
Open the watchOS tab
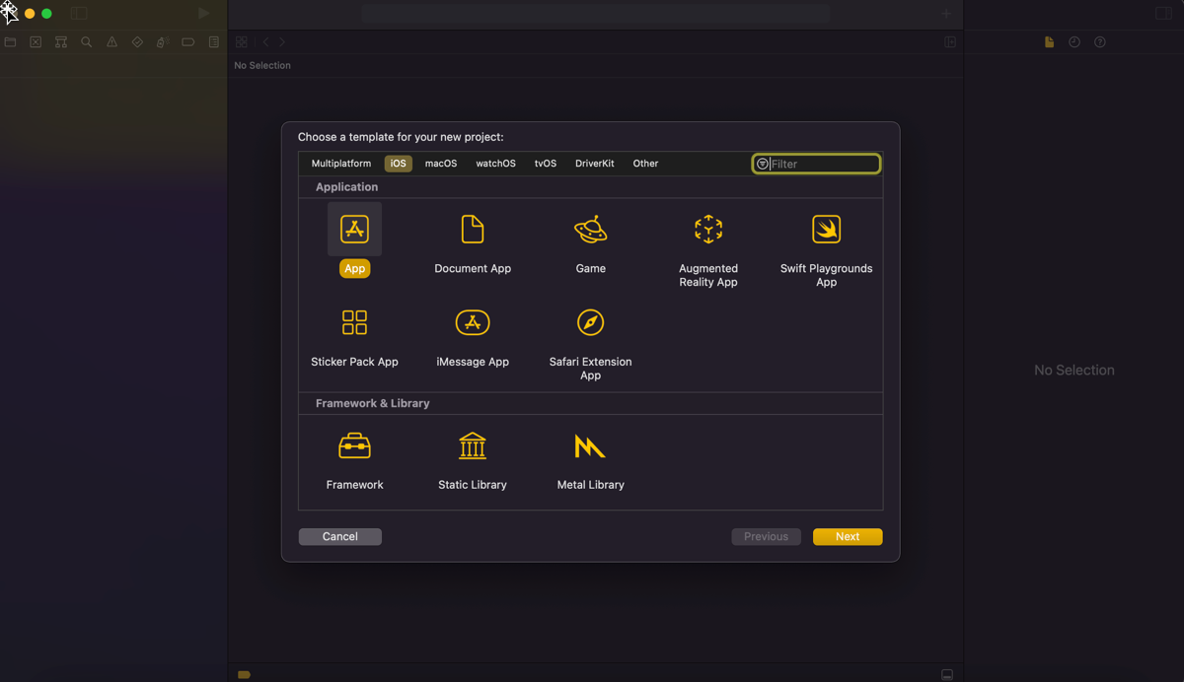coord(495,164)
